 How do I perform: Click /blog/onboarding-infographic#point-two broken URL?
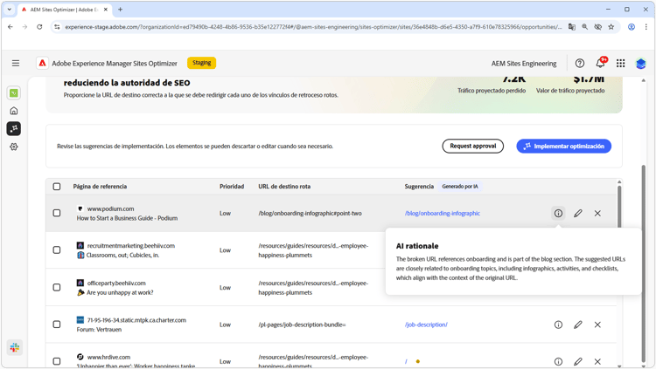point(310,214)
